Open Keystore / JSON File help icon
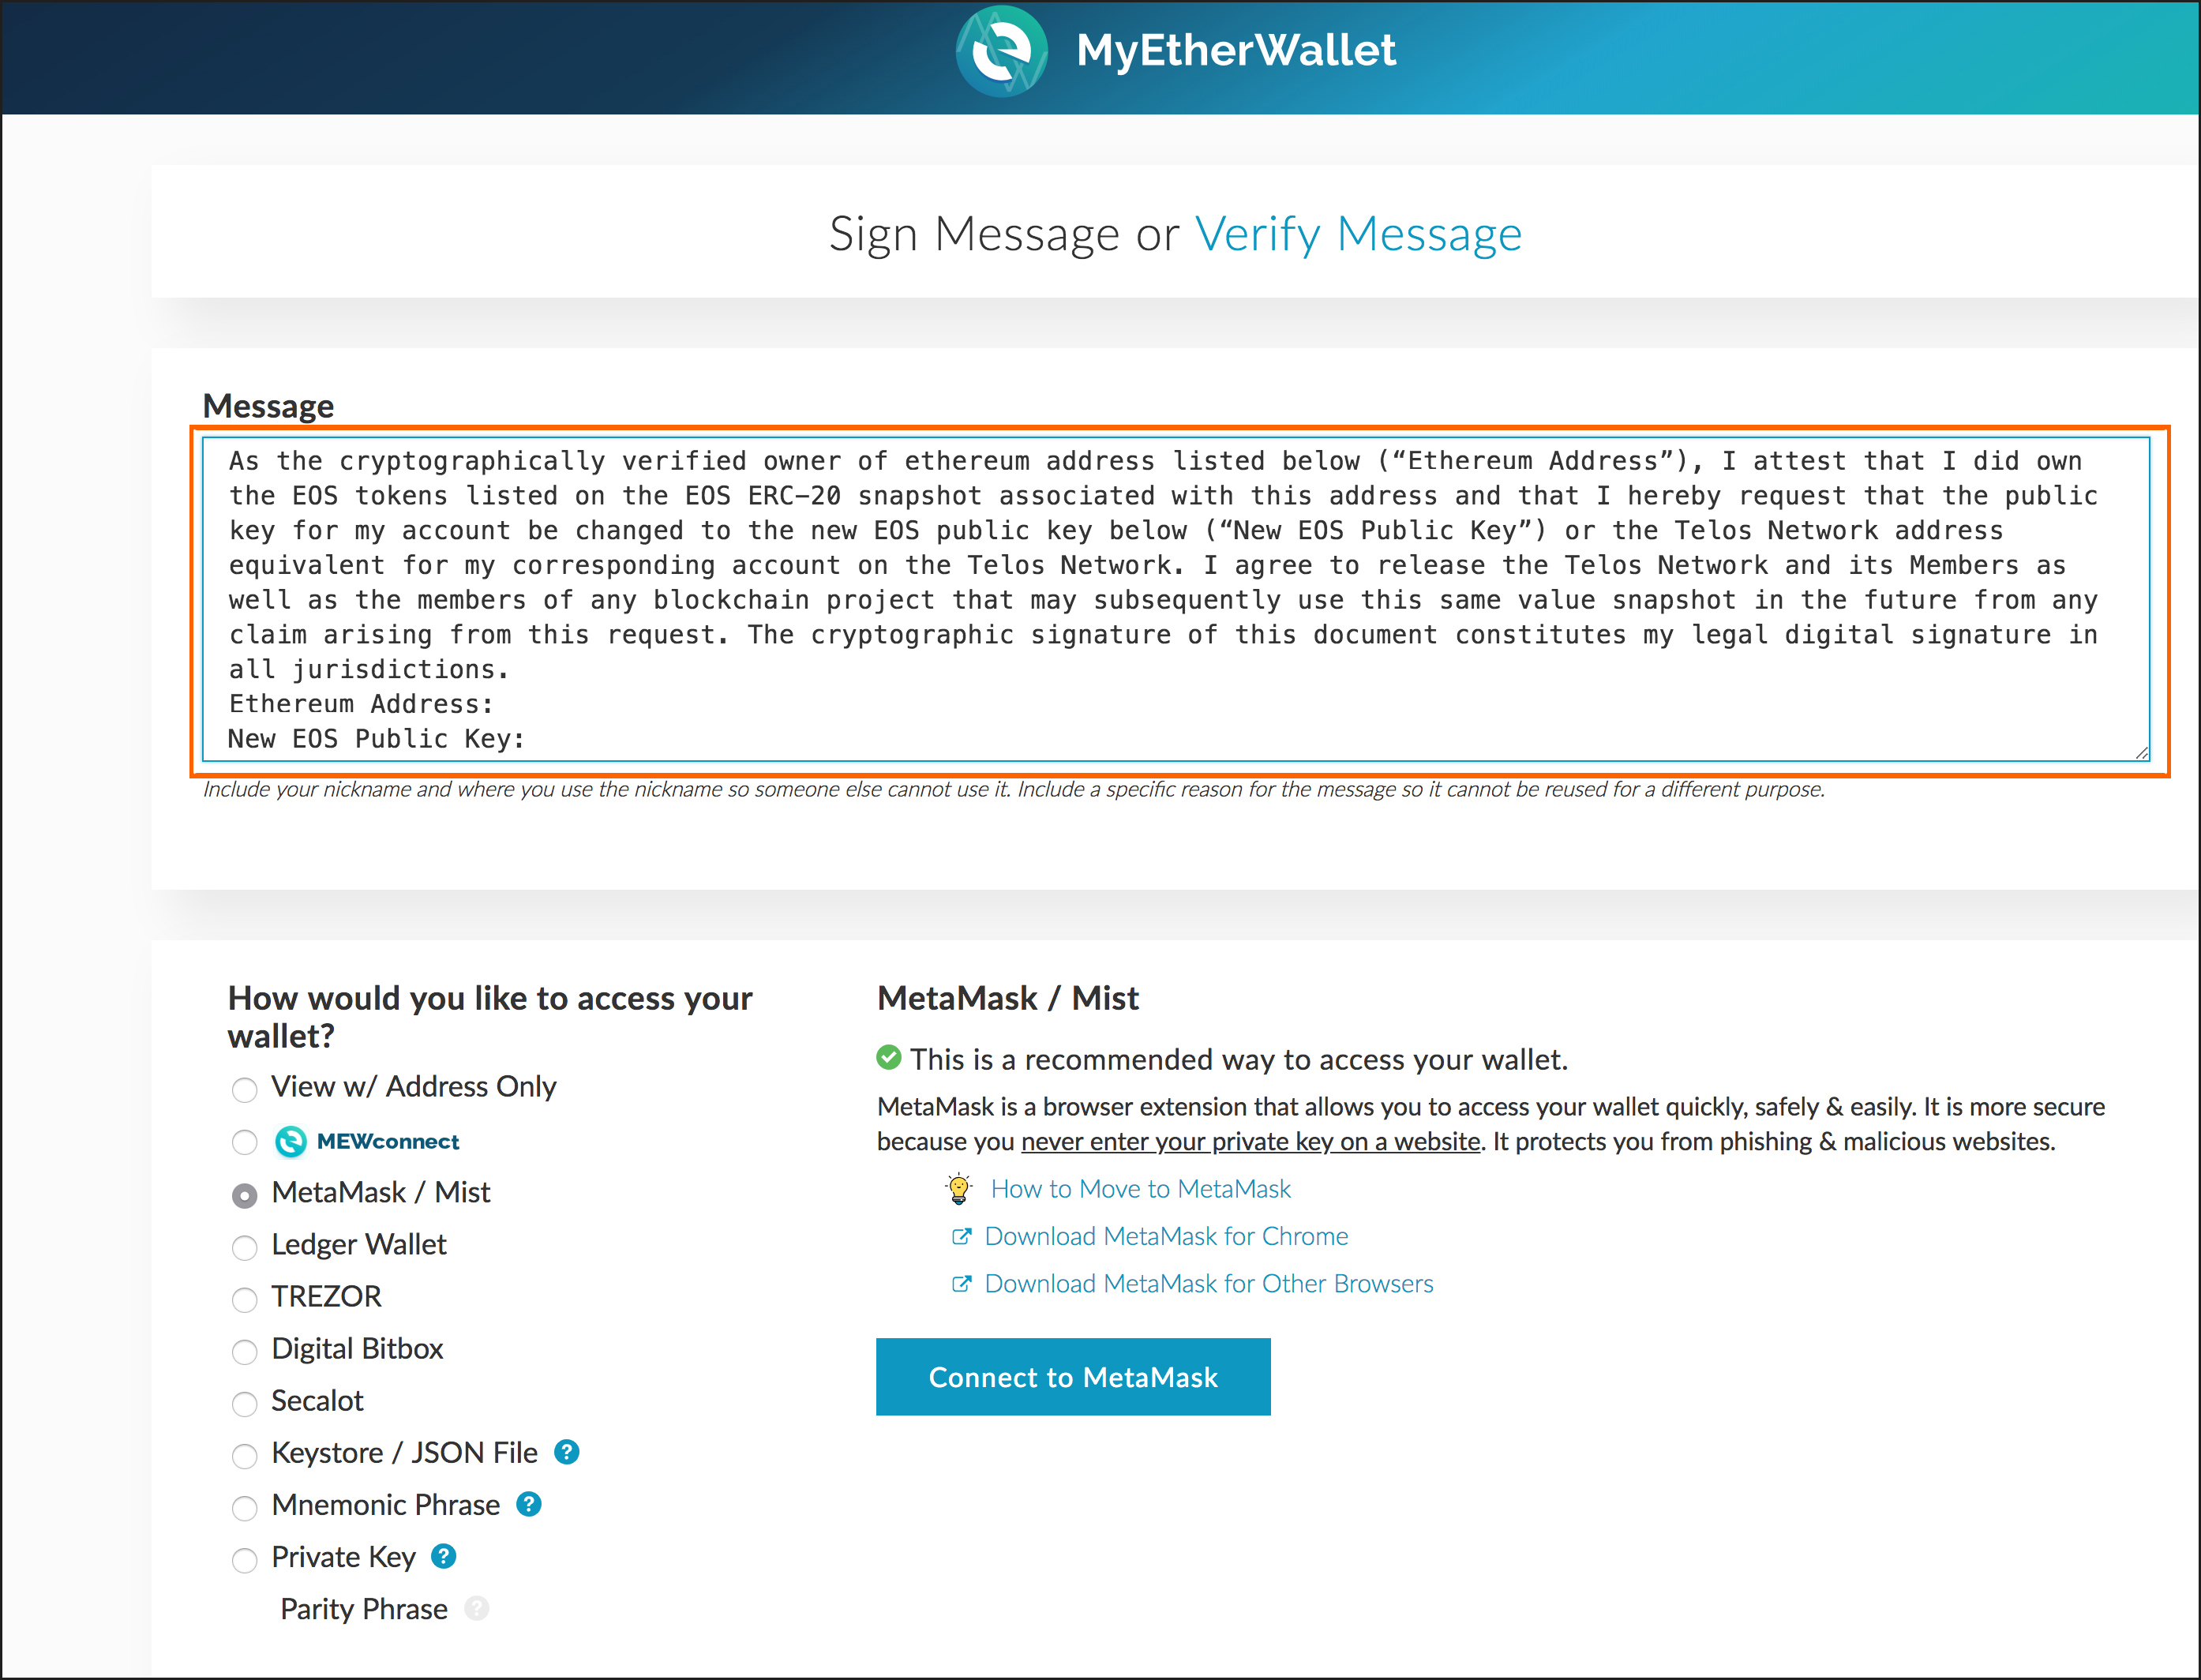This screenshot has height=1680, width=2201. coord(567,1452)
